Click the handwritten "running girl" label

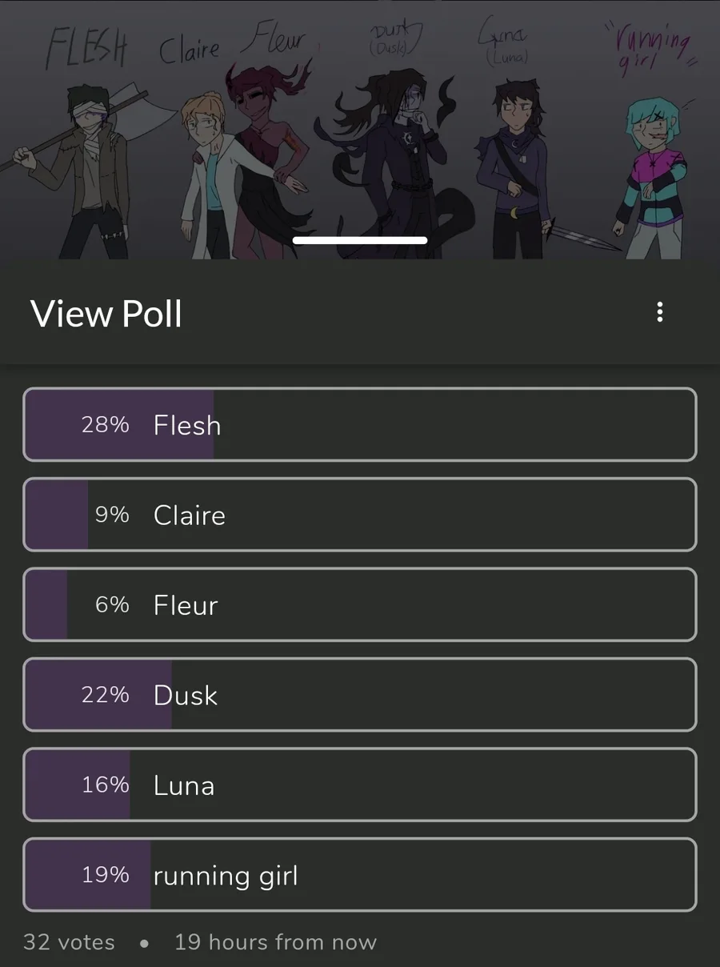(x=648, y=50)
